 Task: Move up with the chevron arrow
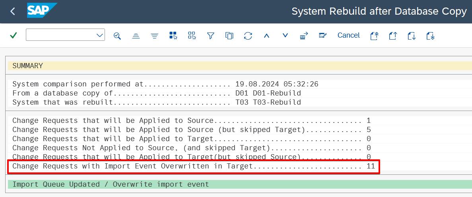point(266,36)
